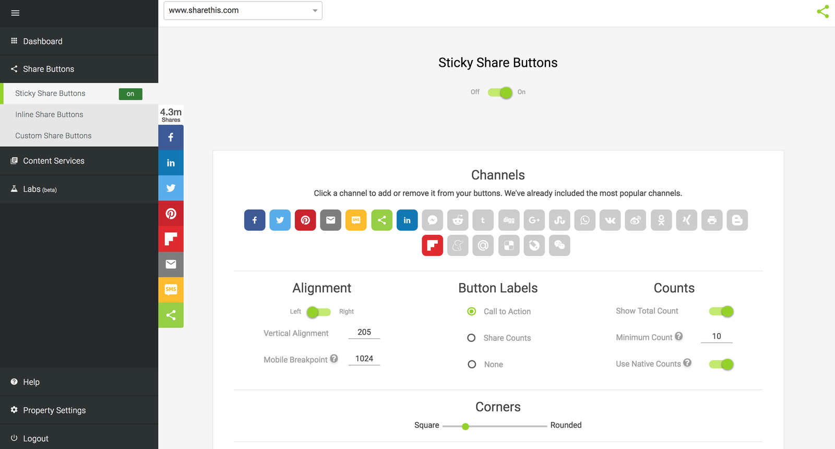The width and height of the screenshot is (835, 449).
Task: Toggle the Pinterest channel button
Action: click(x=305, y=220)
